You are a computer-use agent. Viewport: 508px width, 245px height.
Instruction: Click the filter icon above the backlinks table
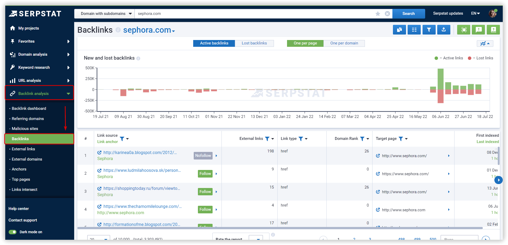pos(429,30)
